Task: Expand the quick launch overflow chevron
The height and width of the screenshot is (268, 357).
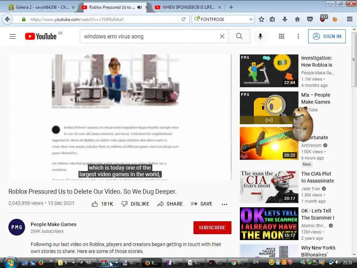Action: point(51,261)
